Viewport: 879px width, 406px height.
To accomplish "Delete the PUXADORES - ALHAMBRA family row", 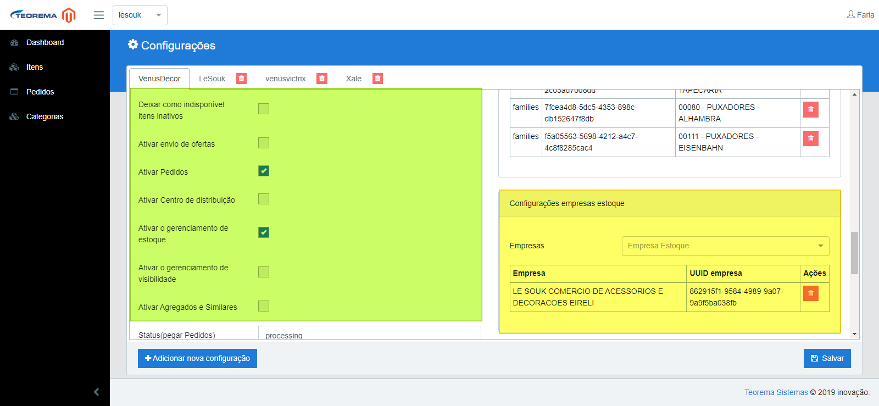I will pos(811,109).
